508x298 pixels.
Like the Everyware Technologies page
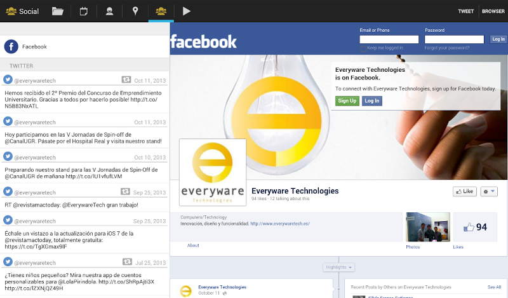465,191
